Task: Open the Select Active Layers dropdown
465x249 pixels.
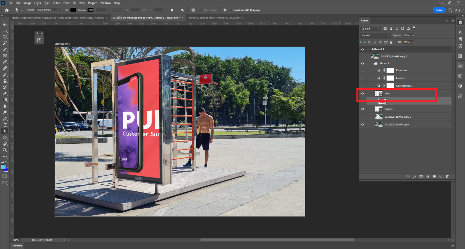Action: [48, 10]
